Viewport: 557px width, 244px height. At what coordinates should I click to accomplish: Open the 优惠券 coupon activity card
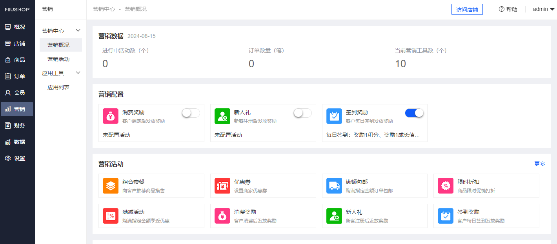[263, 186]
